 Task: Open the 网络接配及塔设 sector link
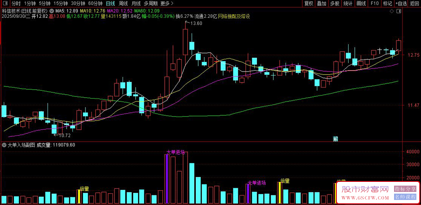point(234,16)
